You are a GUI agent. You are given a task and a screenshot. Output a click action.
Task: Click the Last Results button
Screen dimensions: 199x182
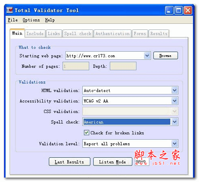pos(69,162)
